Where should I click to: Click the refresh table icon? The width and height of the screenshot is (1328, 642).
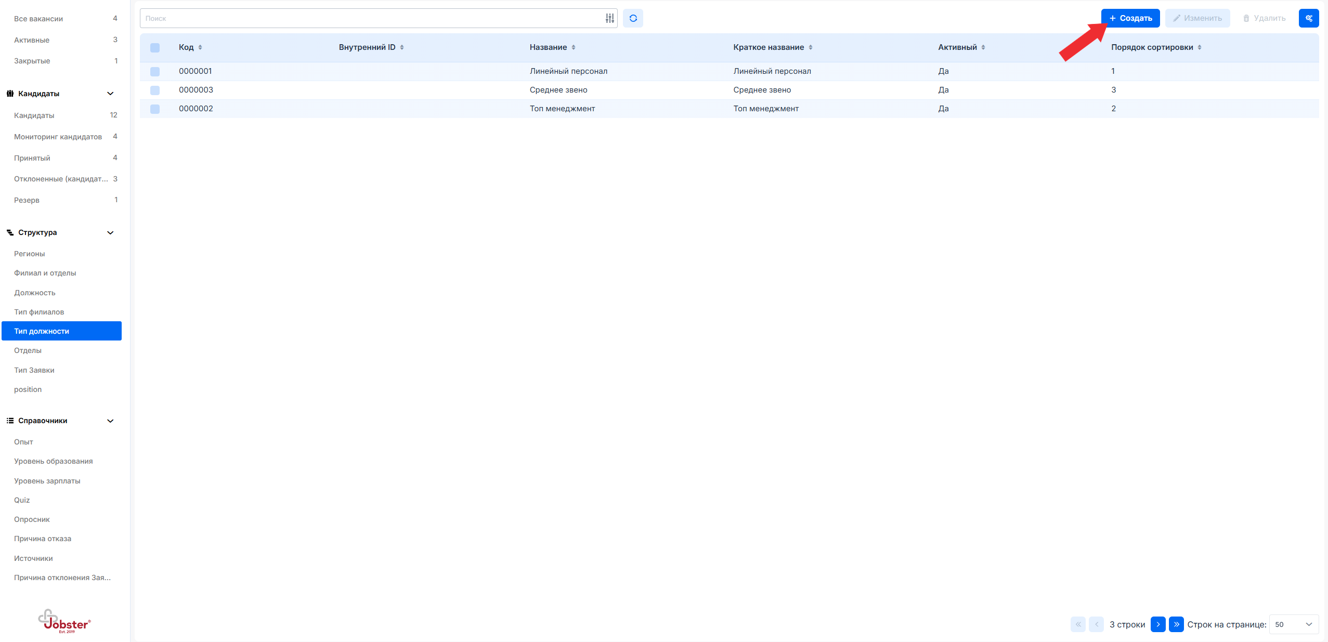click(633, 18)
